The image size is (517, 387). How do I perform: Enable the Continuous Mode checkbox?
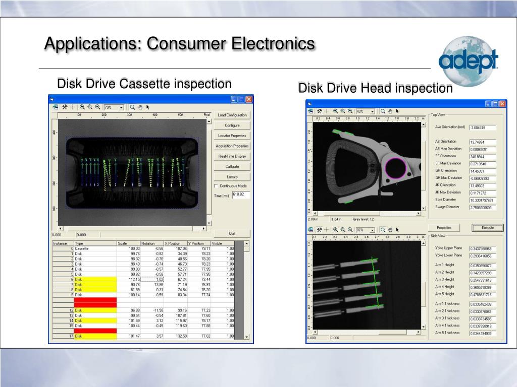[x=216, y=186]
